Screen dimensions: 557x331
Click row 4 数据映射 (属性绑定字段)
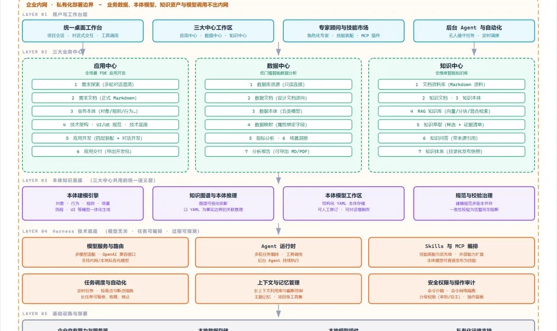point(278,125)
